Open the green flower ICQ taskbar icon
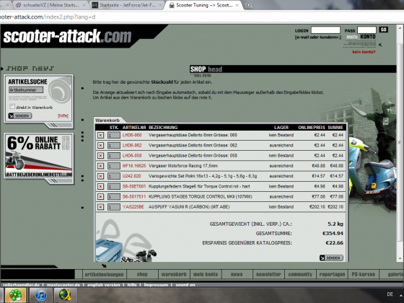Image resolution: width=404 pixels, height=303 pixels. pos(15,295)
